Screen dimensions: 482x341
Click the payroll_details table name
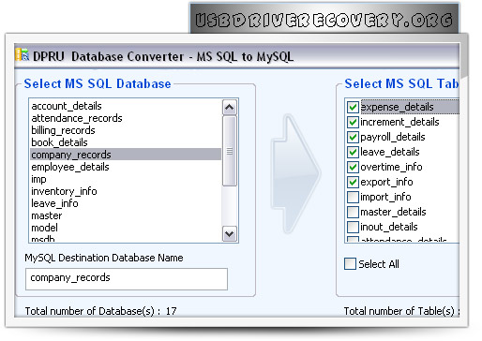[x=393, y=137]
